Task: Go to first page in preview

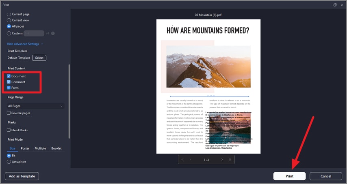Action: 182,160
